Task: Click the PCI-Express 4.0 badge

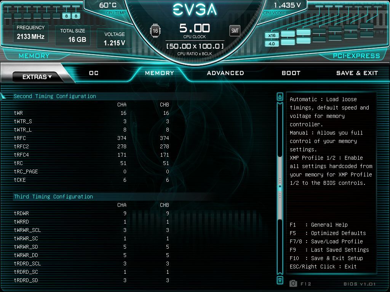Action: tap(272, 44)
